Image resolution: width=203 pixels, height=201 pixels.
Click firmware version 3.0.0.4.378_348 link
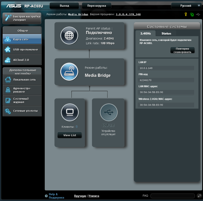(128, 14)
